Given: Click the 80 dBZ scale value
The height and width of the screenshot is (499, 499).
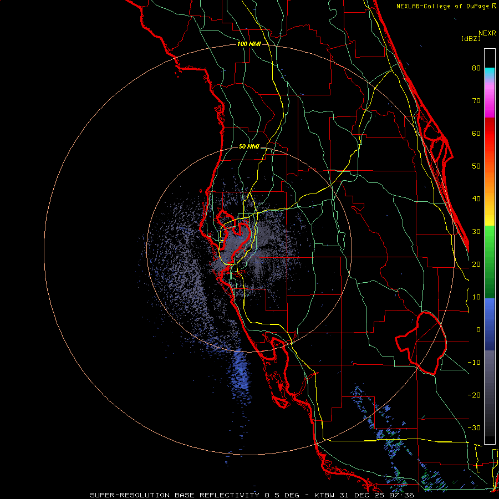Looking at the screenshot, I should [x=476, y=68].
